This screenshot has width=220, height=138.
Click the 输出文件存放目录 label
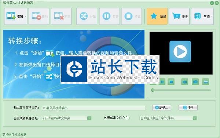26,108
